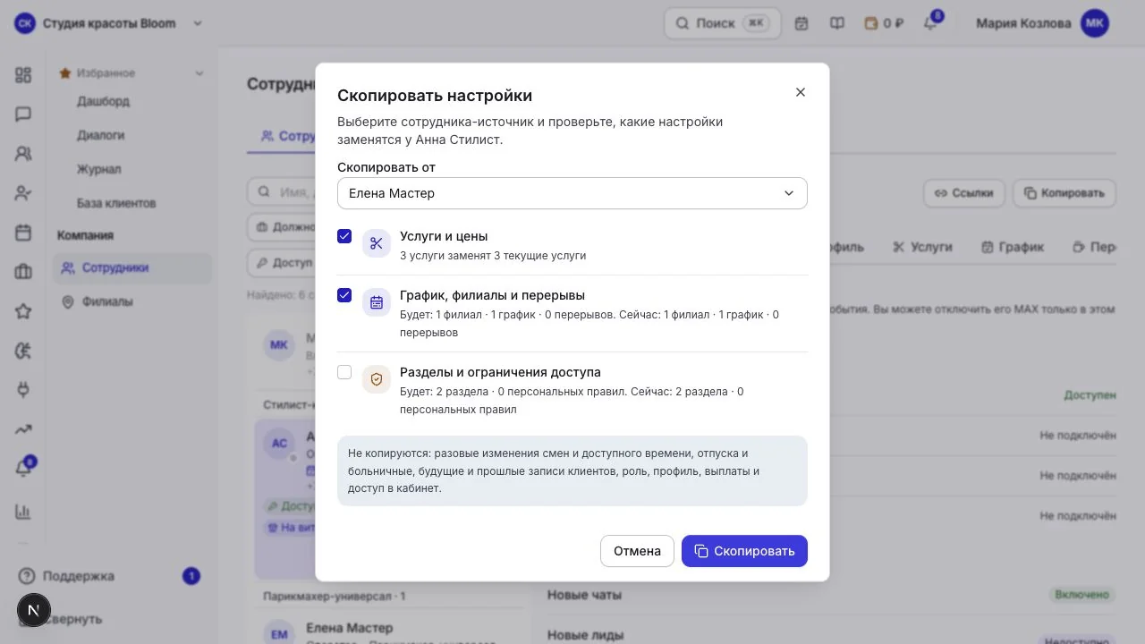Go to Журнал menu item
1145x644 pixels.
tap(98, 169)
